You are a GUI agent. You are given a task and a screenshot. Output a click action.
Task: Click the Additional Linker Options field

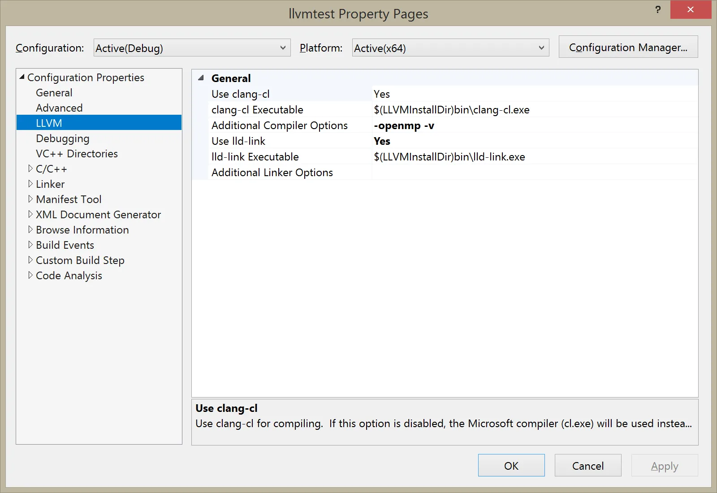pos(533,173)
